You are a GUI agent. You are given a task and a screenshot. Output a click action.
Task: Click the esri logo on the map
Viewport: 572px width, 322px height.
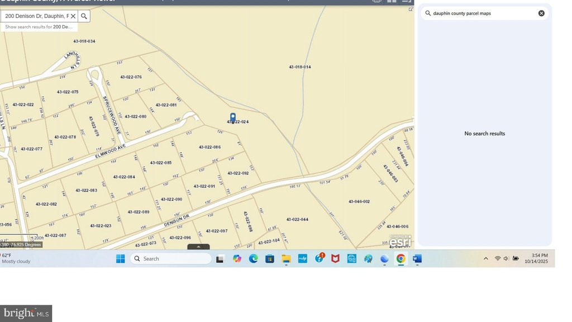[400, 241]
